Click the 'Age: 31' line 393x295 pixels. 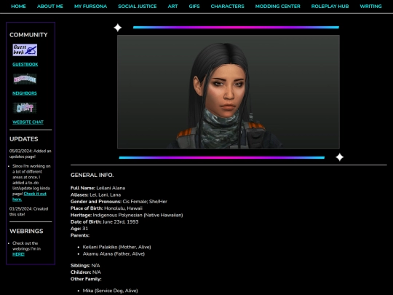point(79,229)
